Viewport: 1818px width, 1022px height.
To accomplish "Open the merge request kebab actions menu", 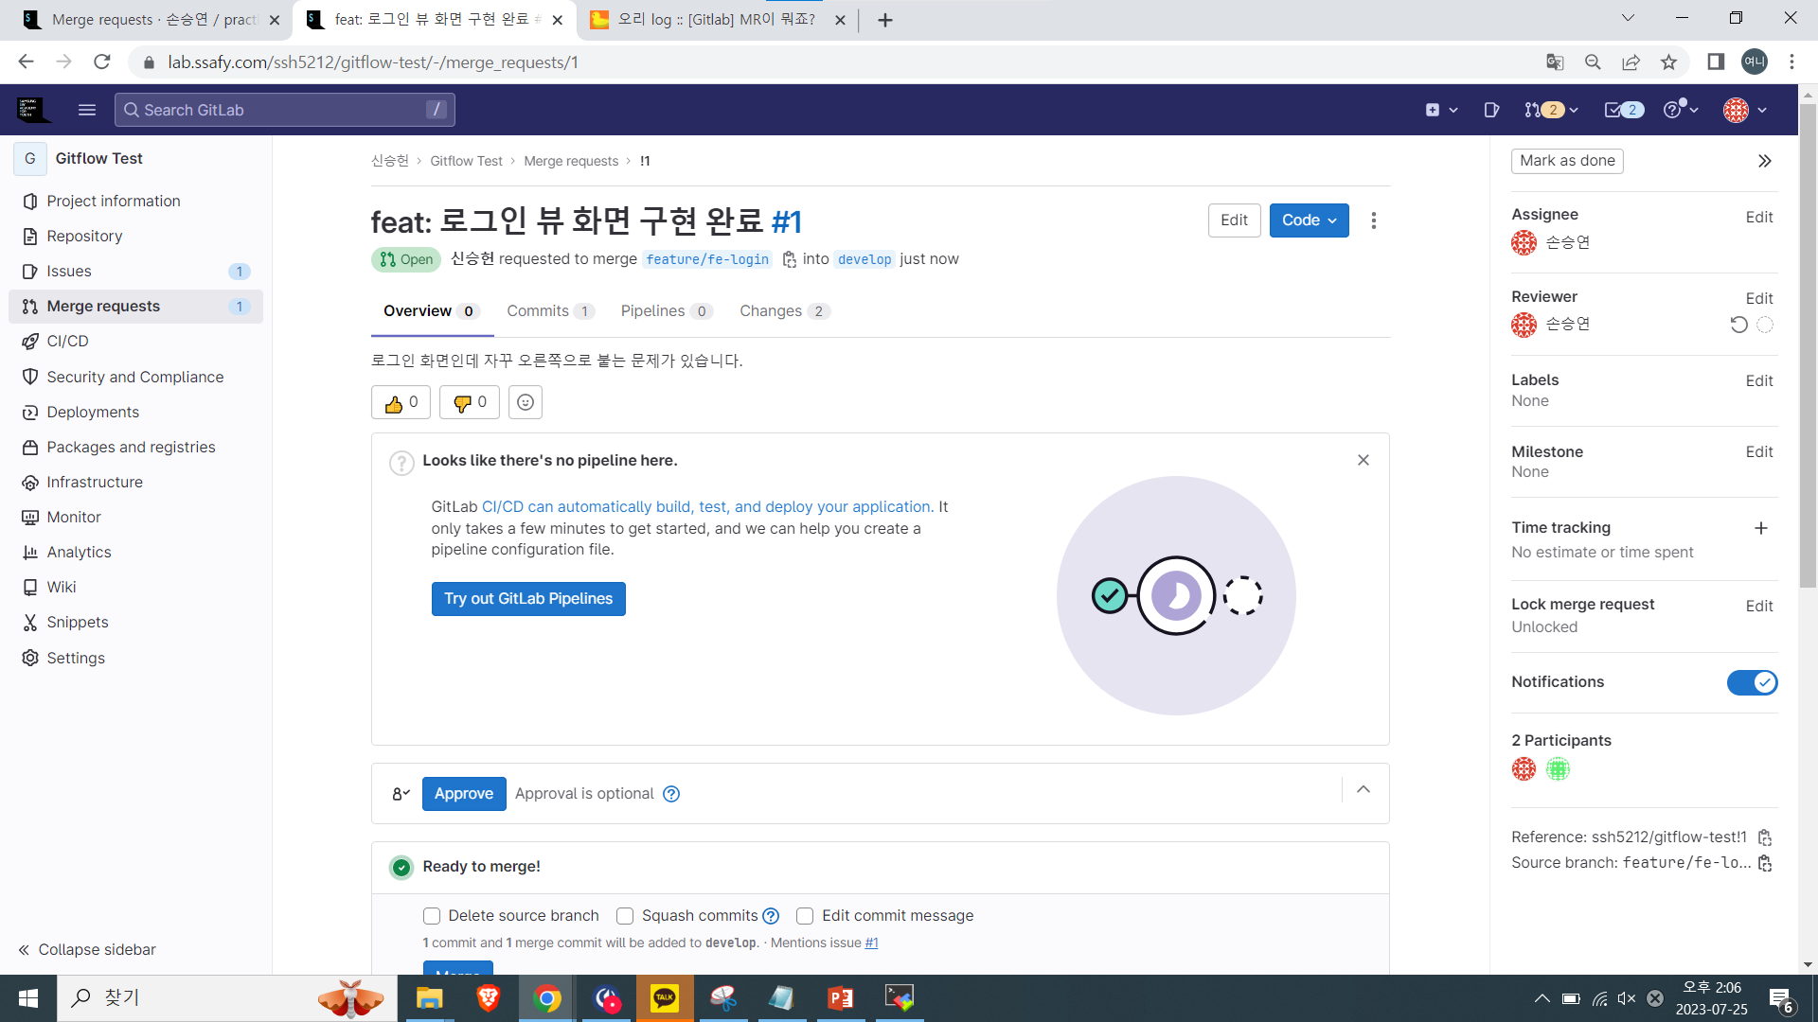I will (x=1373, y=220).
